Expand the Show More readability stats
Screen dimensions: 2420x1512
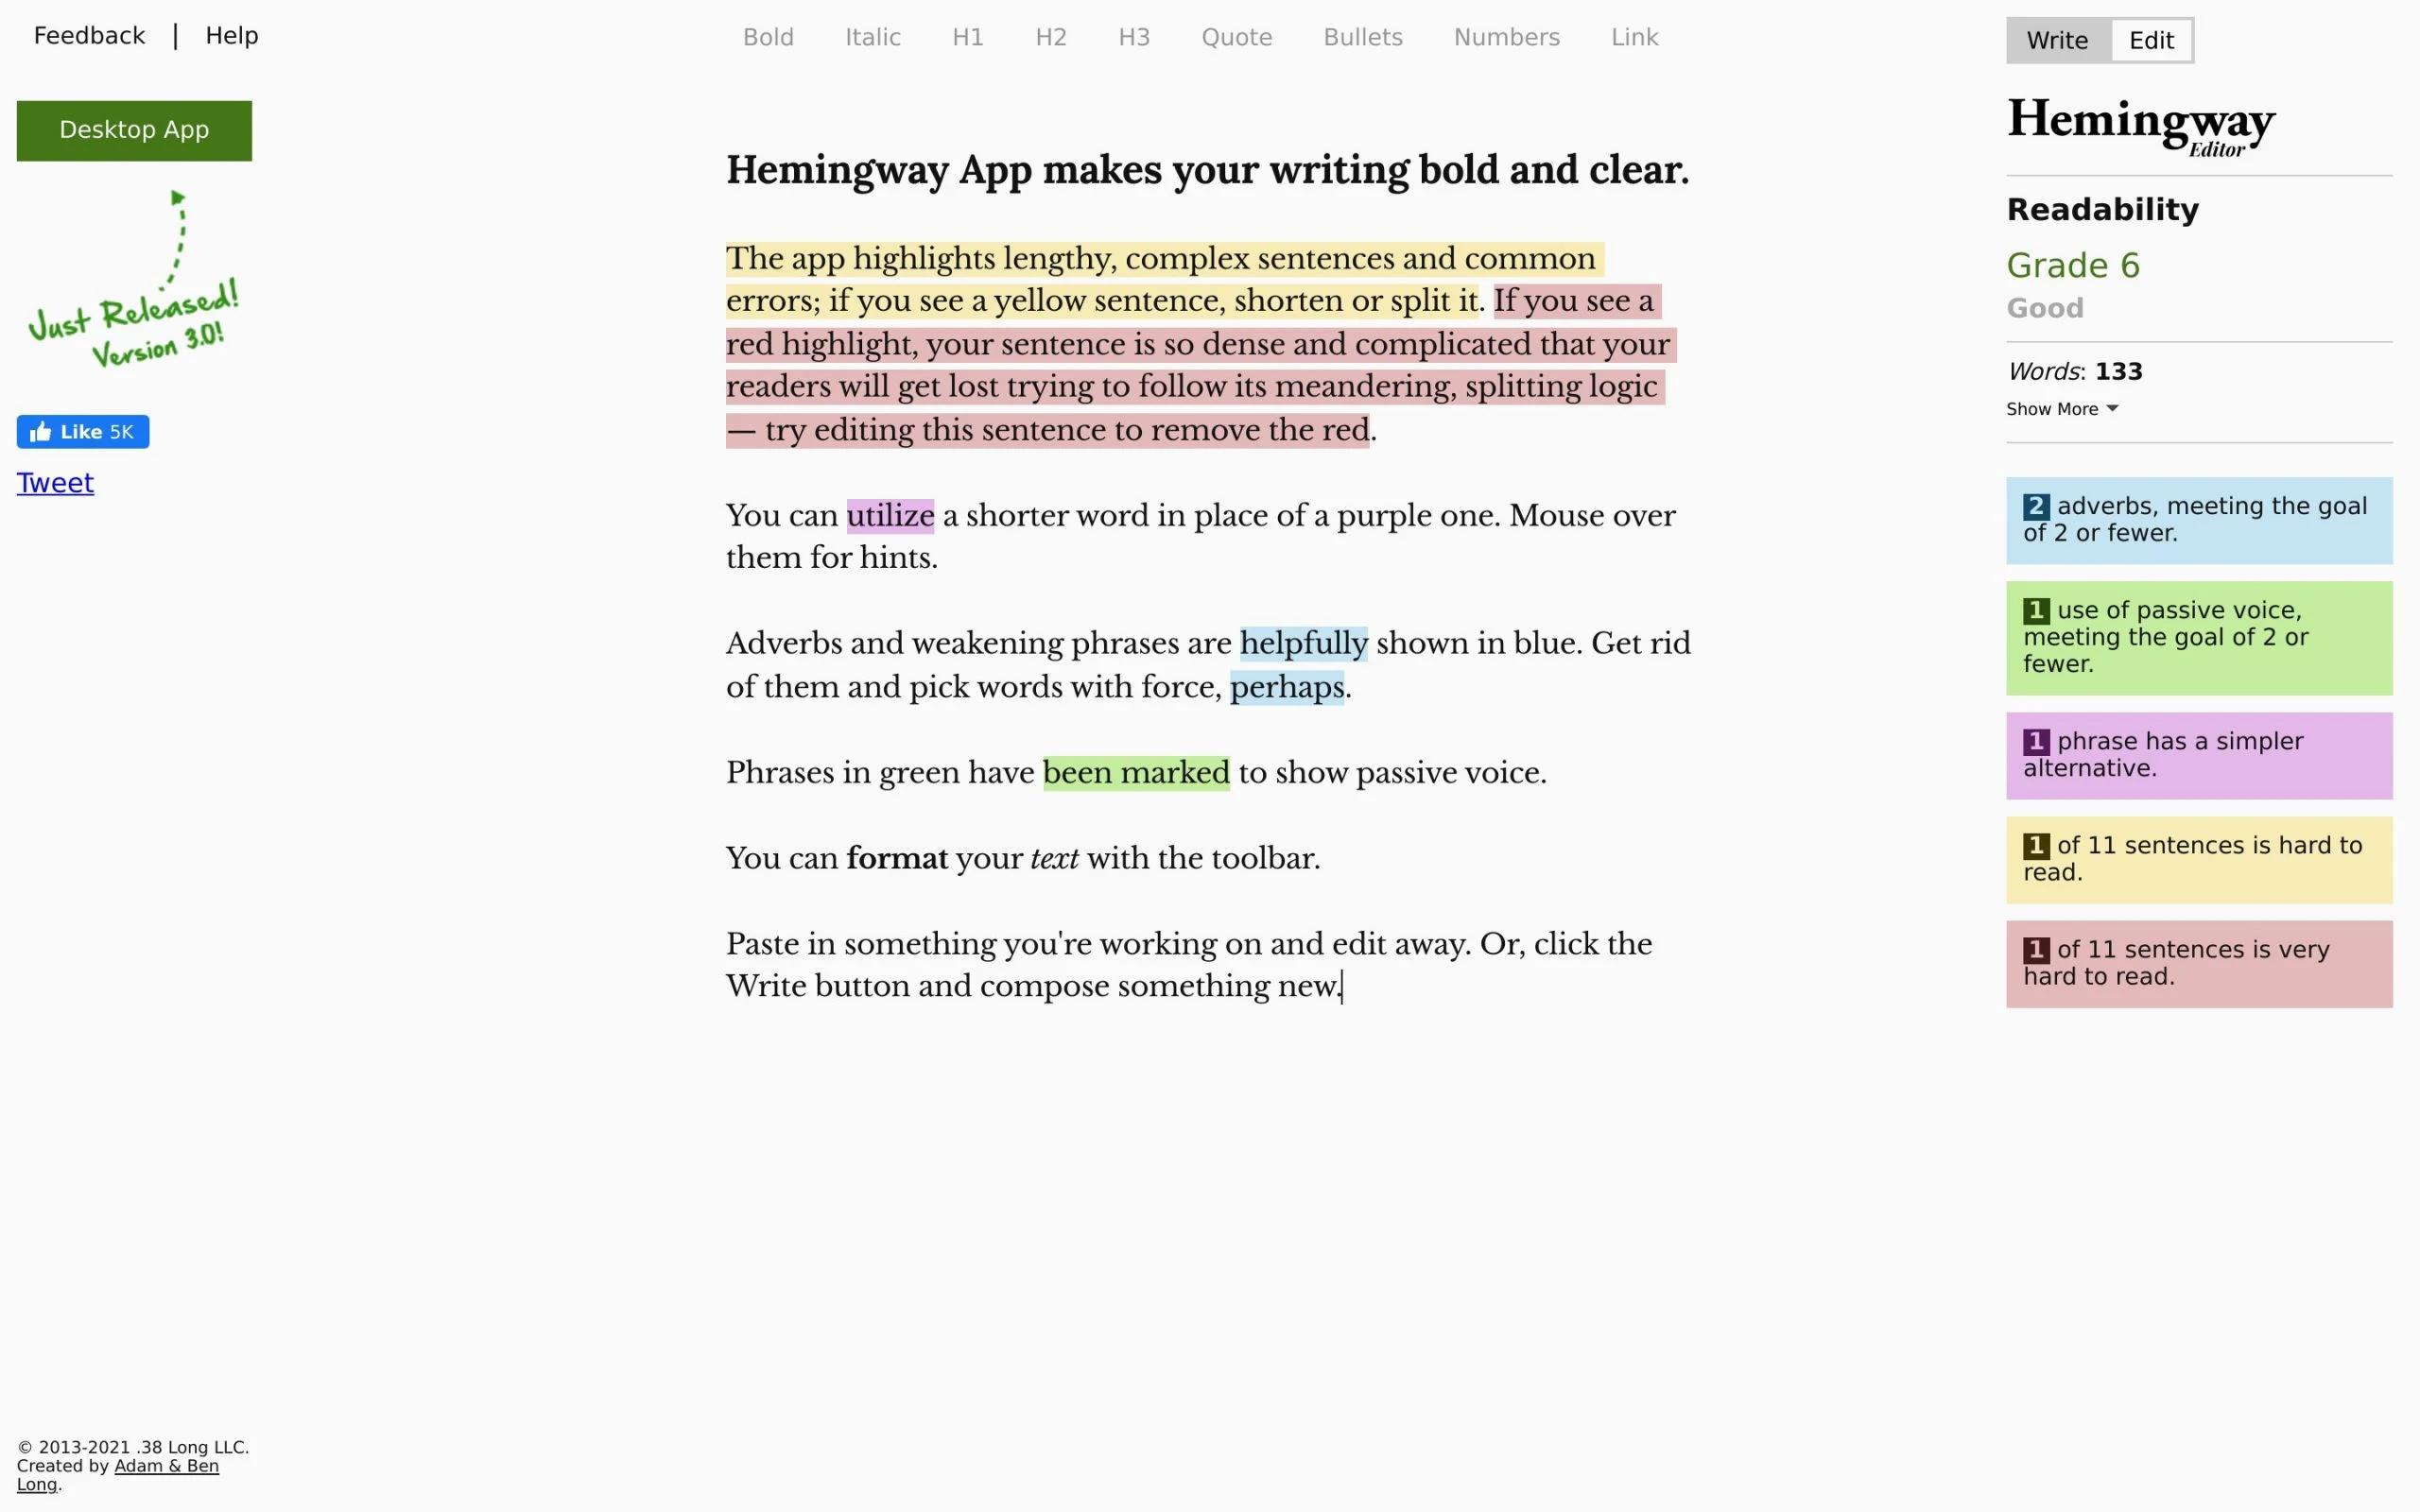(x=2063, y=409)
